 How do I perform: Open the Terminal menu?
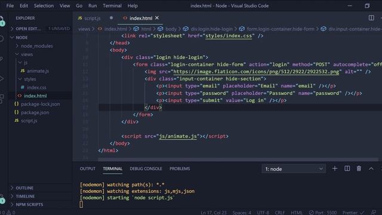tap(112, 5)
